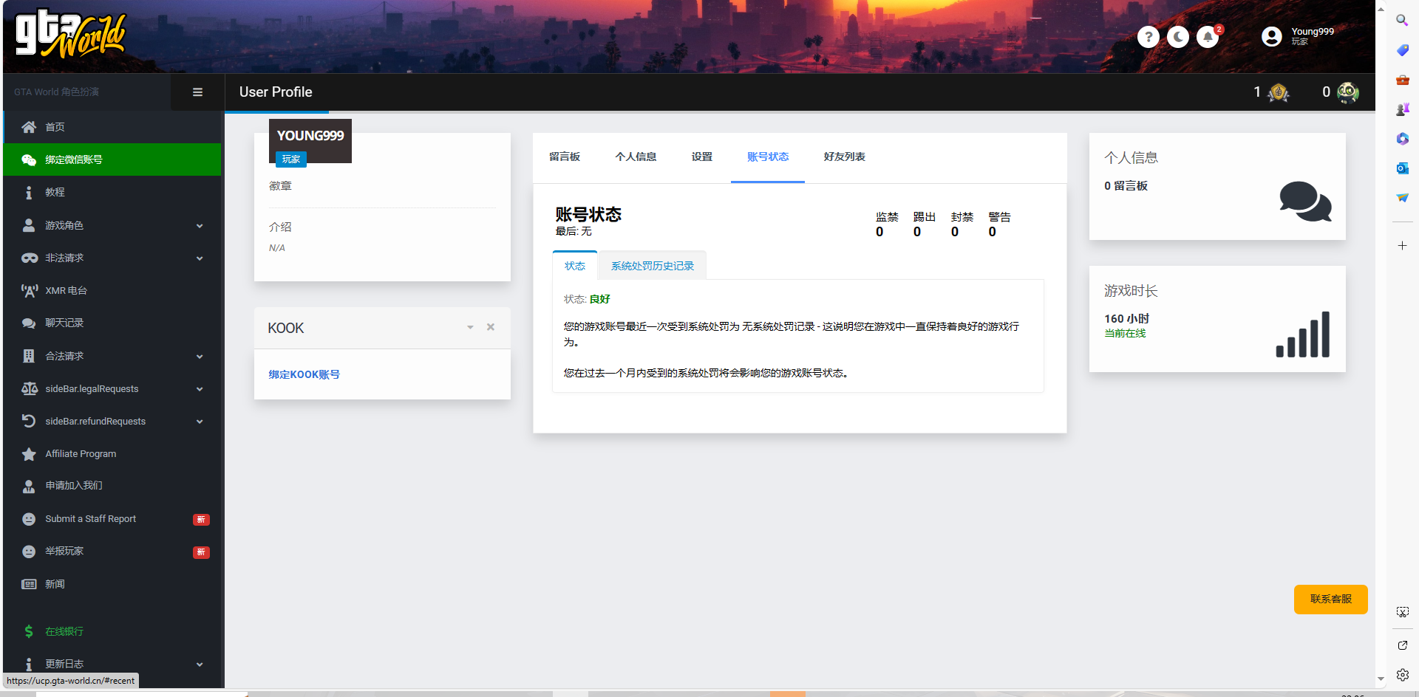
Task: Open 新闻 news sidebar item
Action: pyautogui.click(x=112, y=584)
